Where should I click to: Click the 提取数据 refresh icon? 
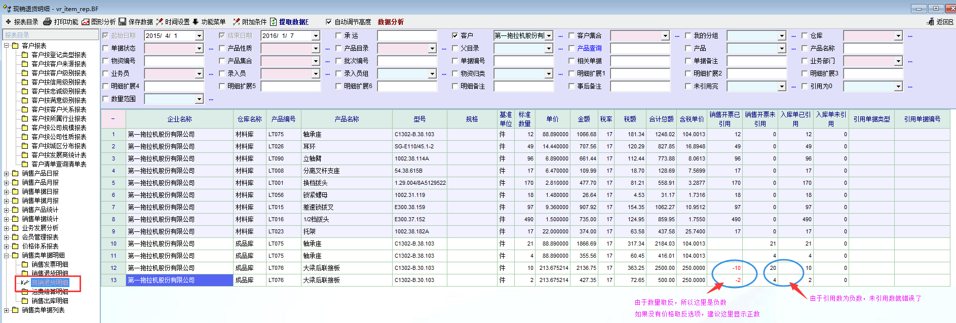[274, 22]
